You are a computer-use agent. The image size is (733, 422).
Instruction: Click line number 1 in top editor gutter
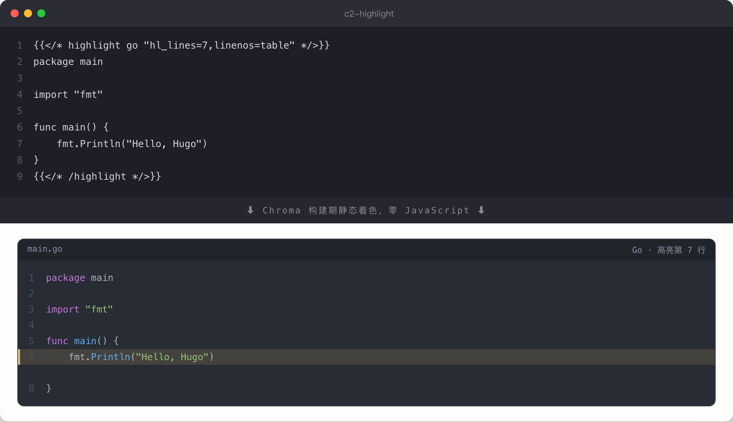(20, 45)
